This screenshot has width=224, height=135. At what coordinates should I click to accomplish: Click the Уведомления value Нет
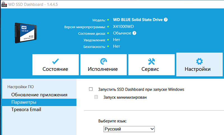point(116,40)
